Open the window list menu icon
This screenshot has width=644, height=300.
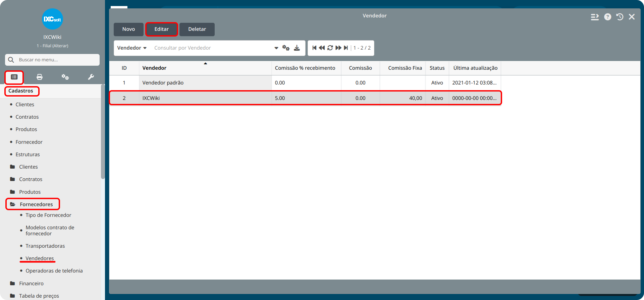tap(595, 17)
